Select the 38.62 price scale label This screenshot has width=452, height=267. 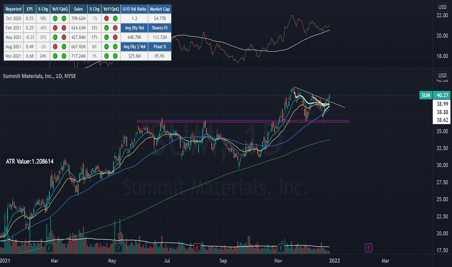[x=442, y=120]
